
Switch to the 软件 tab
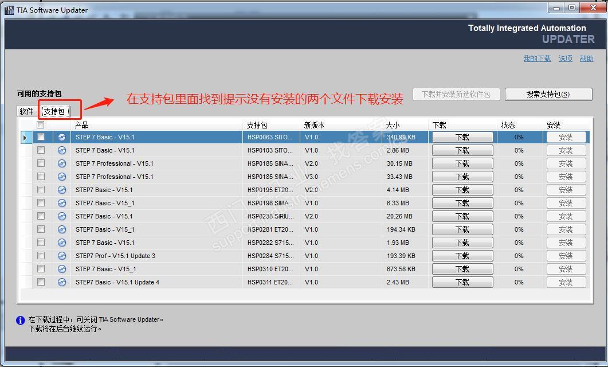pyautogui.click(x=27, y=111)
